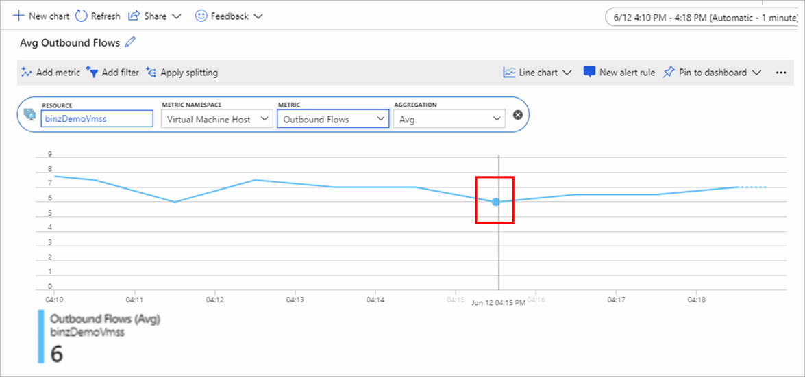The width and height of the screenshot is (805, 377).
Task: Click the Apply splitting icon
Action: [x=151, y=72]
